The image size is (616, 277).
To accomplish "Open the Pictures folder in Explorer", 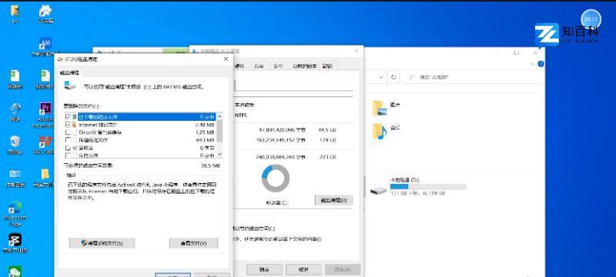I will coord(380,108).
